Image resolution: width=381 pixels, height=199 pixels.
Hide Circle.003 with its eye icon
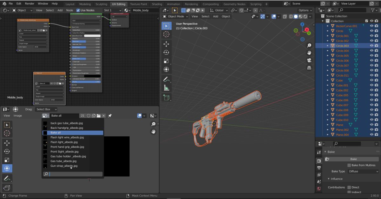coord(371,46)
